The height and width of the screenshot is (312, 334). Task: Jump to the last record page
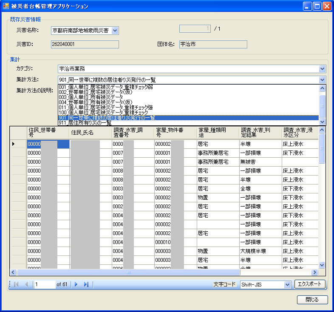86,284
